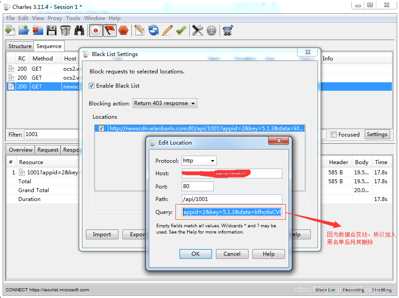The width and height of the screenshot is (399, 298).
Task: Click the RC column header
Action: [x=22, y=58]
